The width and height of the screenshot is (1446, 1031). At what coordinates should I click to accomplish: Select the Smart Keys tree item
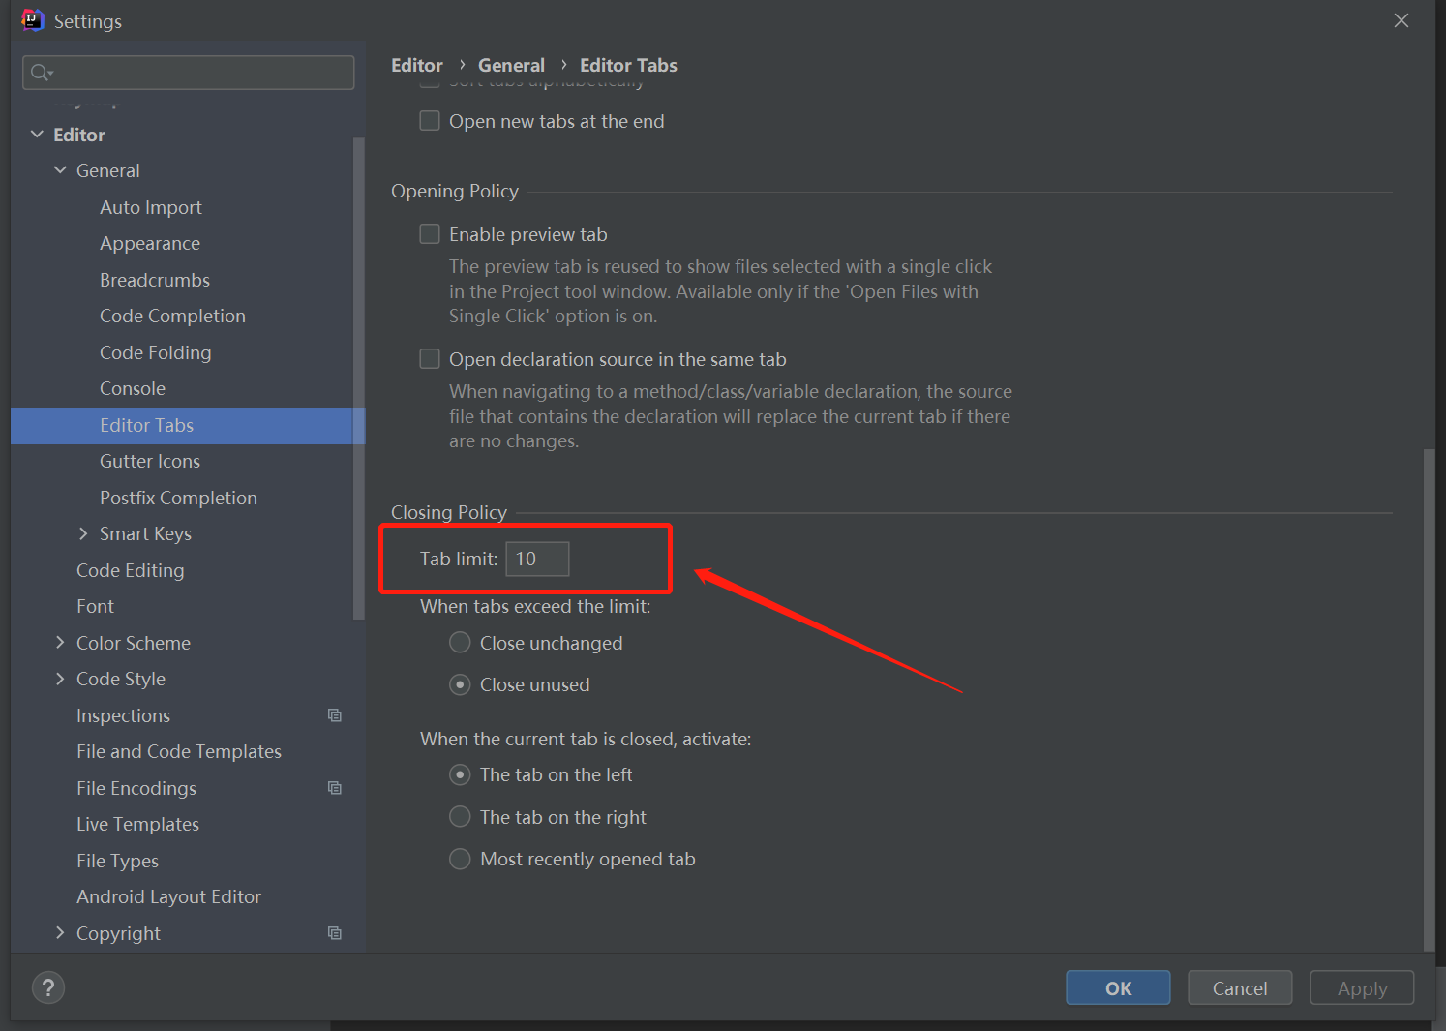coord(145,533)
